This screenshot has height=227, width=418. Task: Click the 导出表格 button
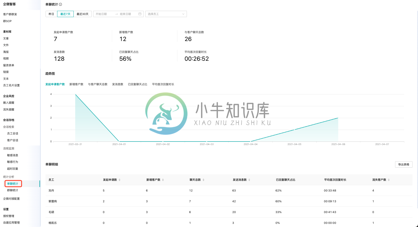(404, 164)
